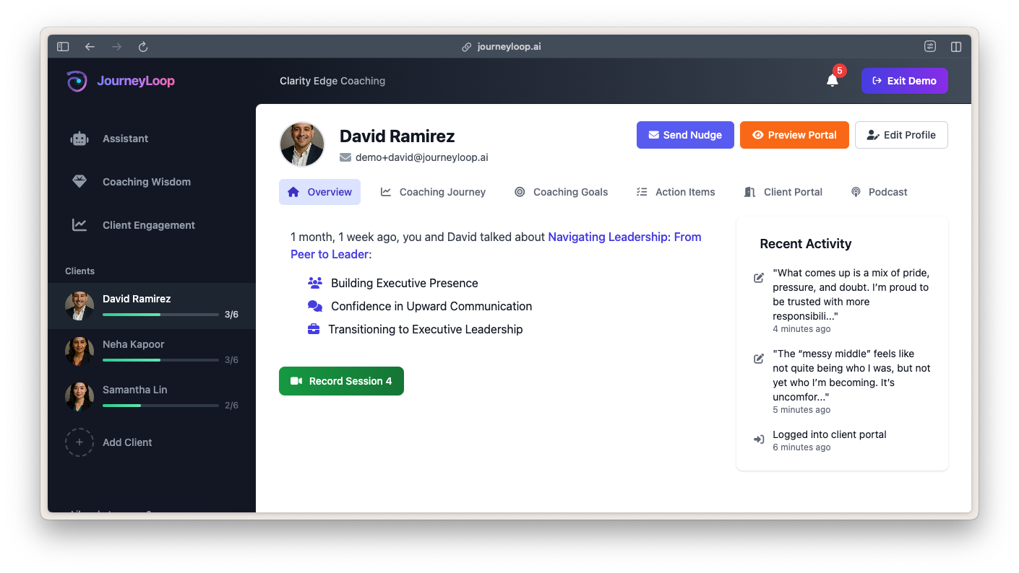Click Transitioning to Executive Leadership topic

pos(426,329)
